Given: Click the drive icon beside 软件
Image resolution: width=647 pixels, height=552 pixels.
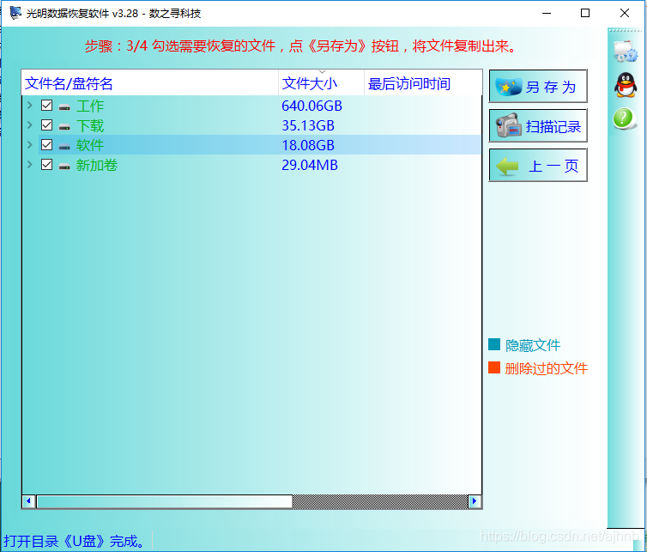Looking at the screenshot, I should coord(64,146).
